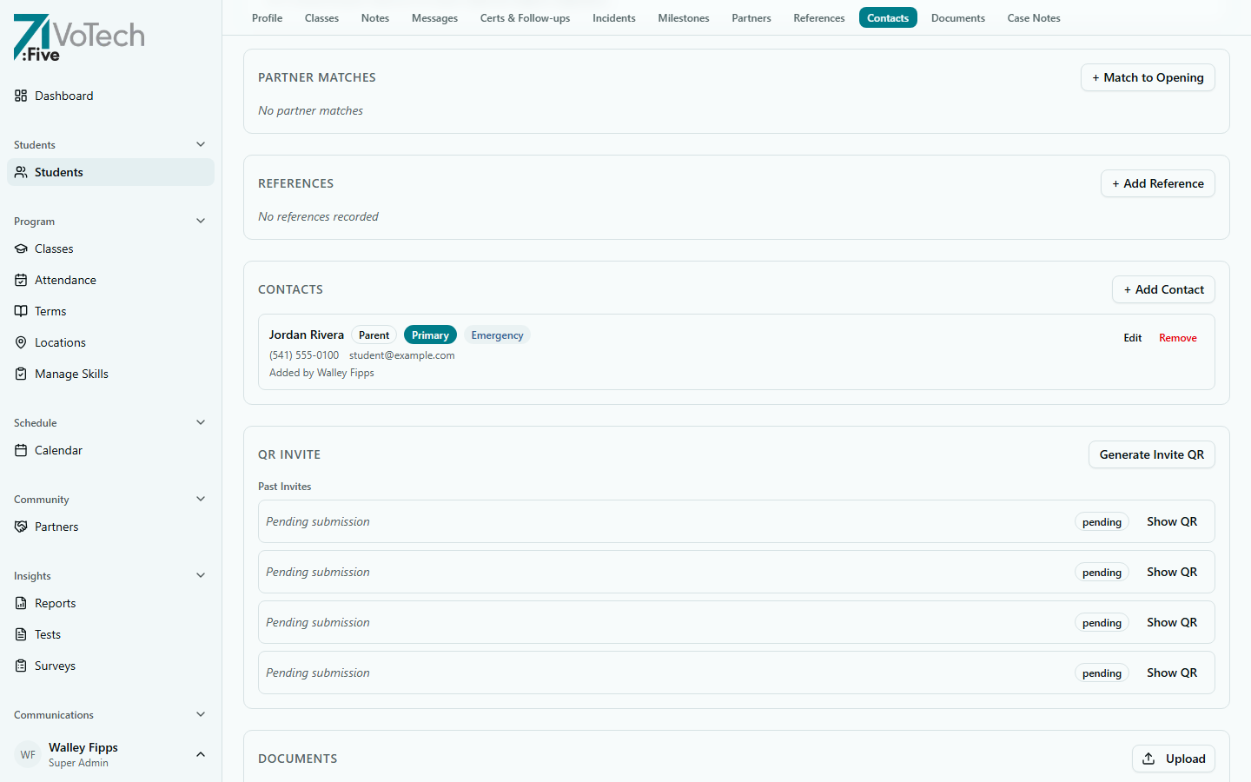Open the Case Notes tab

[1034, 17]
